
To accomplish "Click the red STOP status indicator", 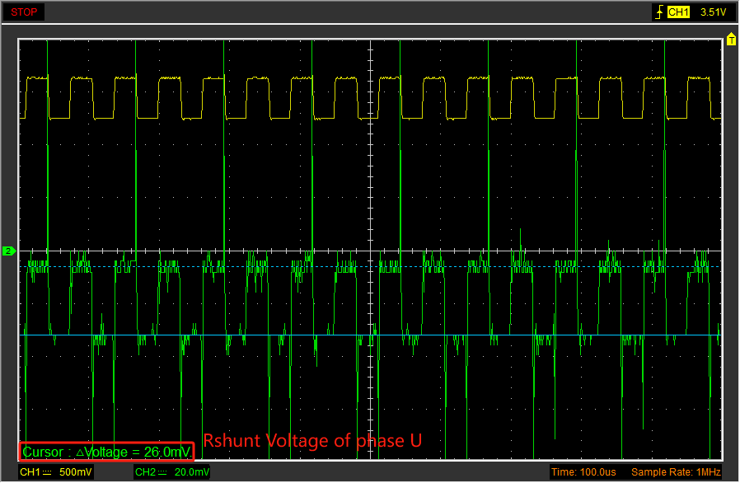I will 24,12.
